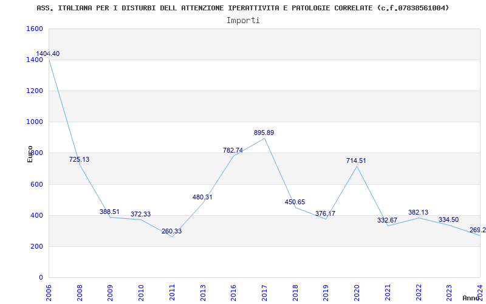Select the 2020 x-axis year label

click(357, 293)
